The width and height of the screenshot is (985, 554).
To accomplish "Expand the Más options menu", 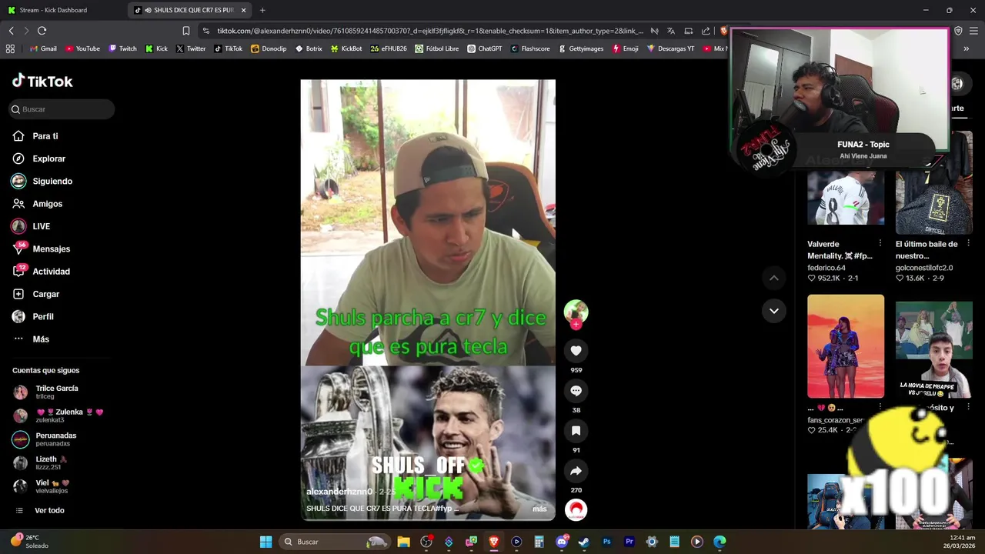I will tap(40, 339).
